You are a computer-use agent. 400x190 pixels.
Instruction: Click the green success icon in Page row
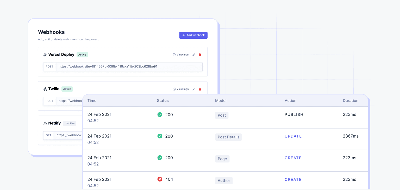[160, 158]
